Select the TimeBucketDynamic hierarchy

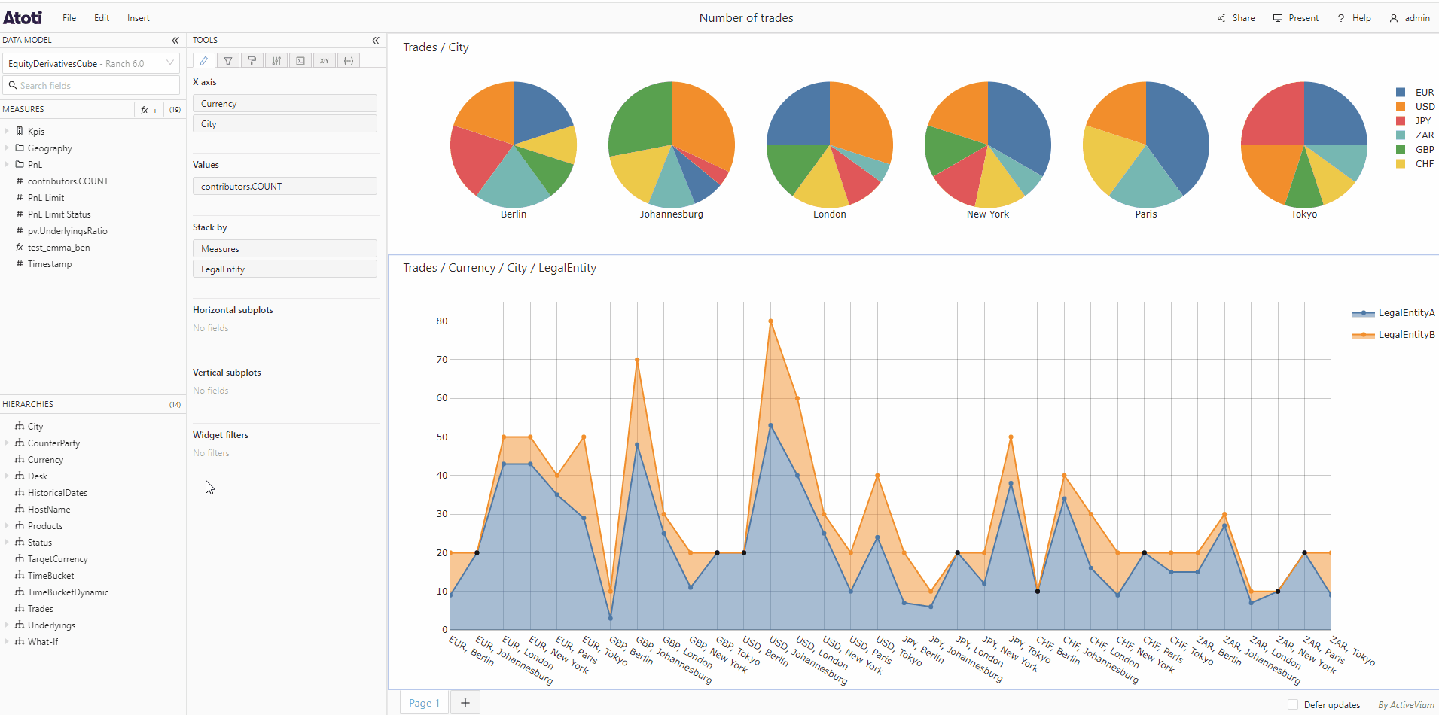click(x=68, y=592)
